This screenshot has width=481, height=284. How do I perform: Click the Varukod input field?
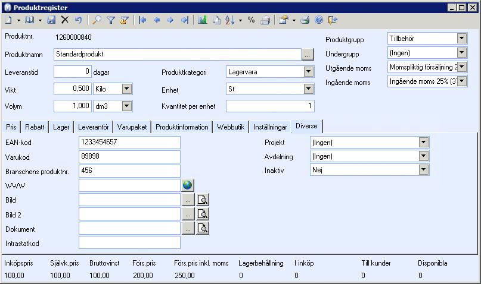[129, 157]
